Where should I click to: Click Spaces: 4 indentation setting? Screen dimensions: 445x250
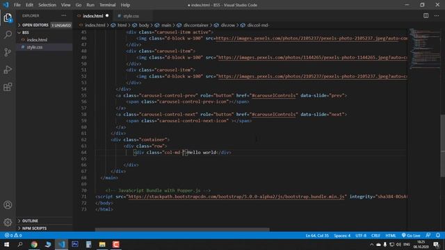pyautogui.click(x=342, y=235)
